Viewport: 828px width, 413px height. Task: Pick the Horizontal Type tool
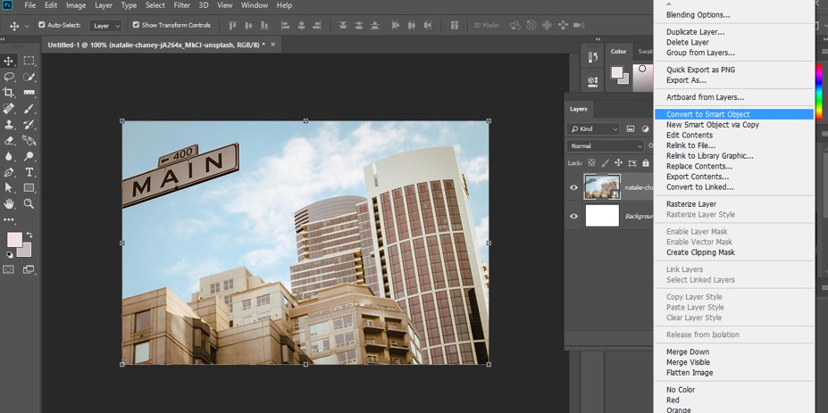(29, 172)
